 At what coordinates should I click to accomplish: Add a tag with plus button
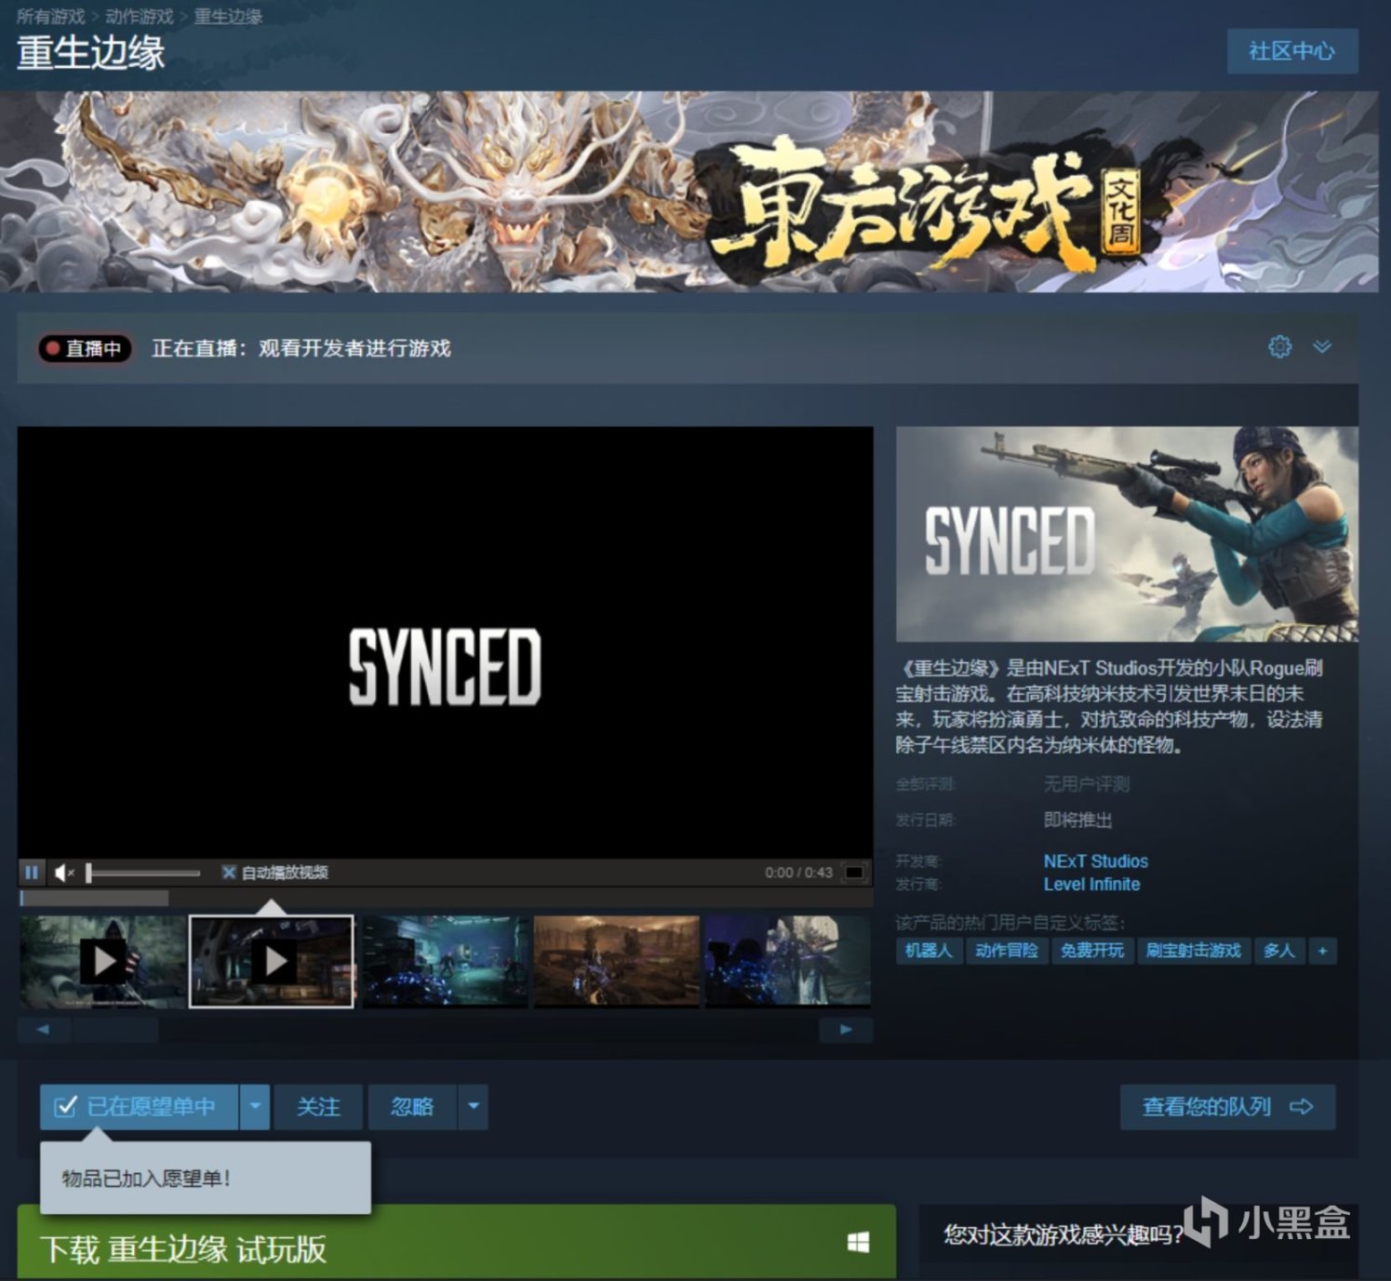pos(1322,951)
